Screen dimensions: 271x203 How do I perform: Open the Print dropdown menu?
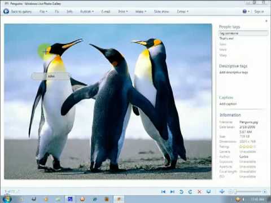[x=123, y=11]
